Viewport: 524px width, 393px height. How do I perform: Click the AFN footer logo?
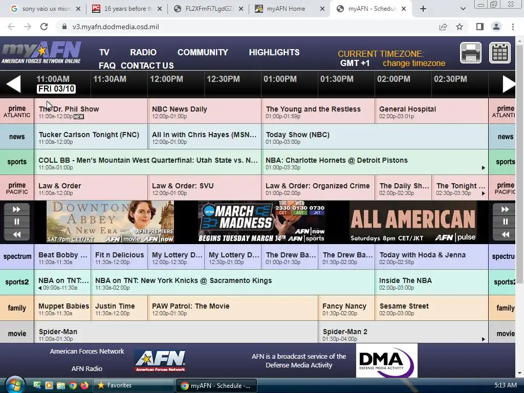pyautogui.click(x=160, y=361)
